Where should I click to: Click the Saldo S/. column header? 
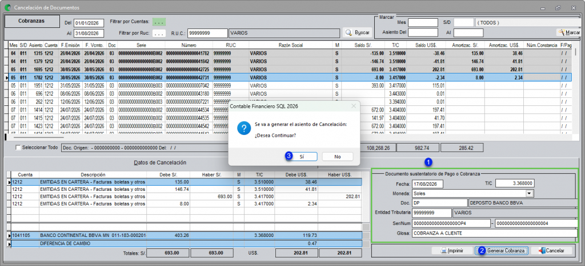364,45
